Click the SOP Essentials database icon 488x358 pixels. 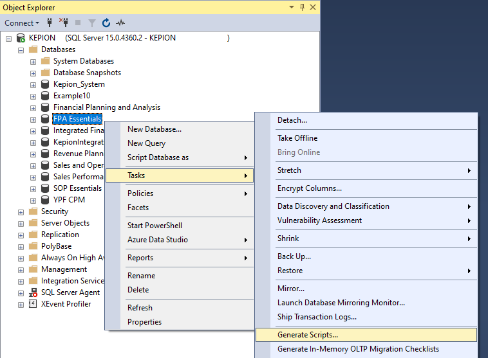pos(45,188)
